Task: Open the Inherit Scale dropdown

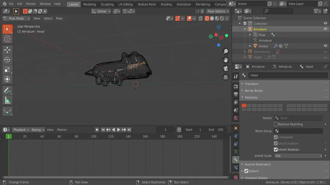Action: (298, 156)
